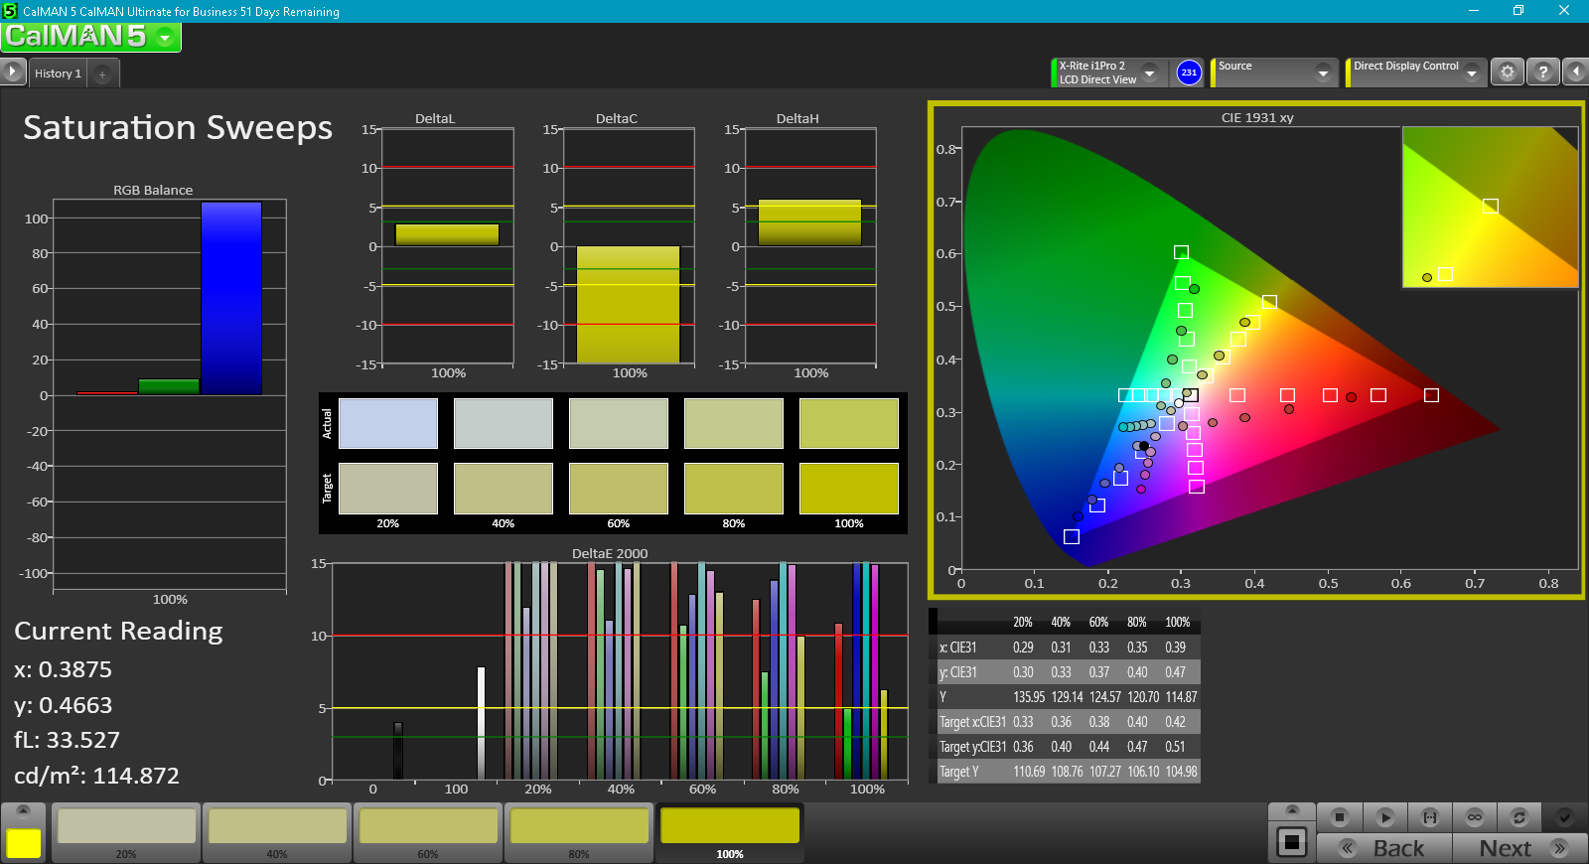Open help with the question mark icon
The width and height of the screenshot is (1589, 864).
click(1542, 72)
